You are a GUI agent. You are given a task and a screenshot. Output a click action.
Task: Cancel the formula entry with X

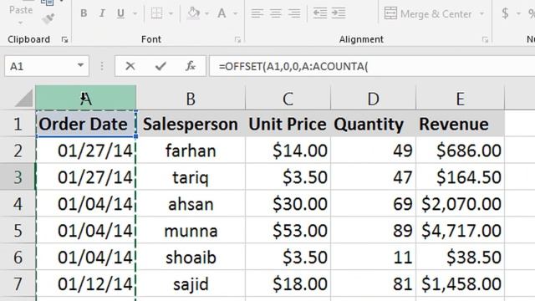pyautogui.click(x=130, y=66)
